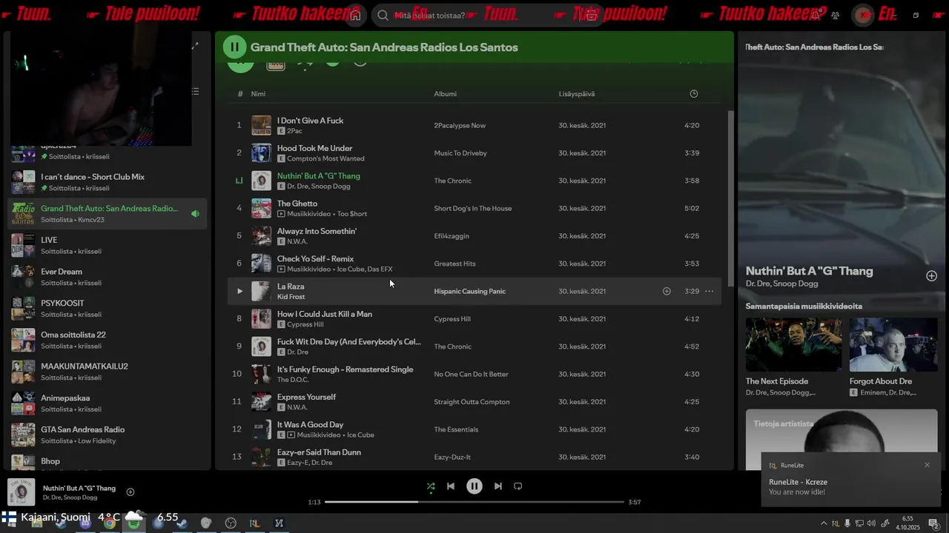Screen dimensions: 949x533
Task: Play La Raza track
Action: 239,292
